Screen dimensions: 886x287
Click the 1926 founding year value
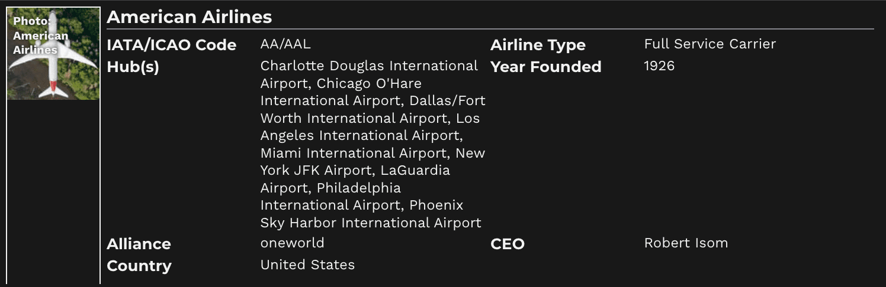coord(659,66)
